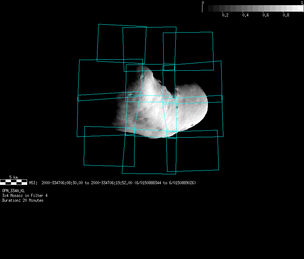Screen dimensions: 304x259
Task: Pick the 0.8 tick label on colorbar
Action: [285, 15]
